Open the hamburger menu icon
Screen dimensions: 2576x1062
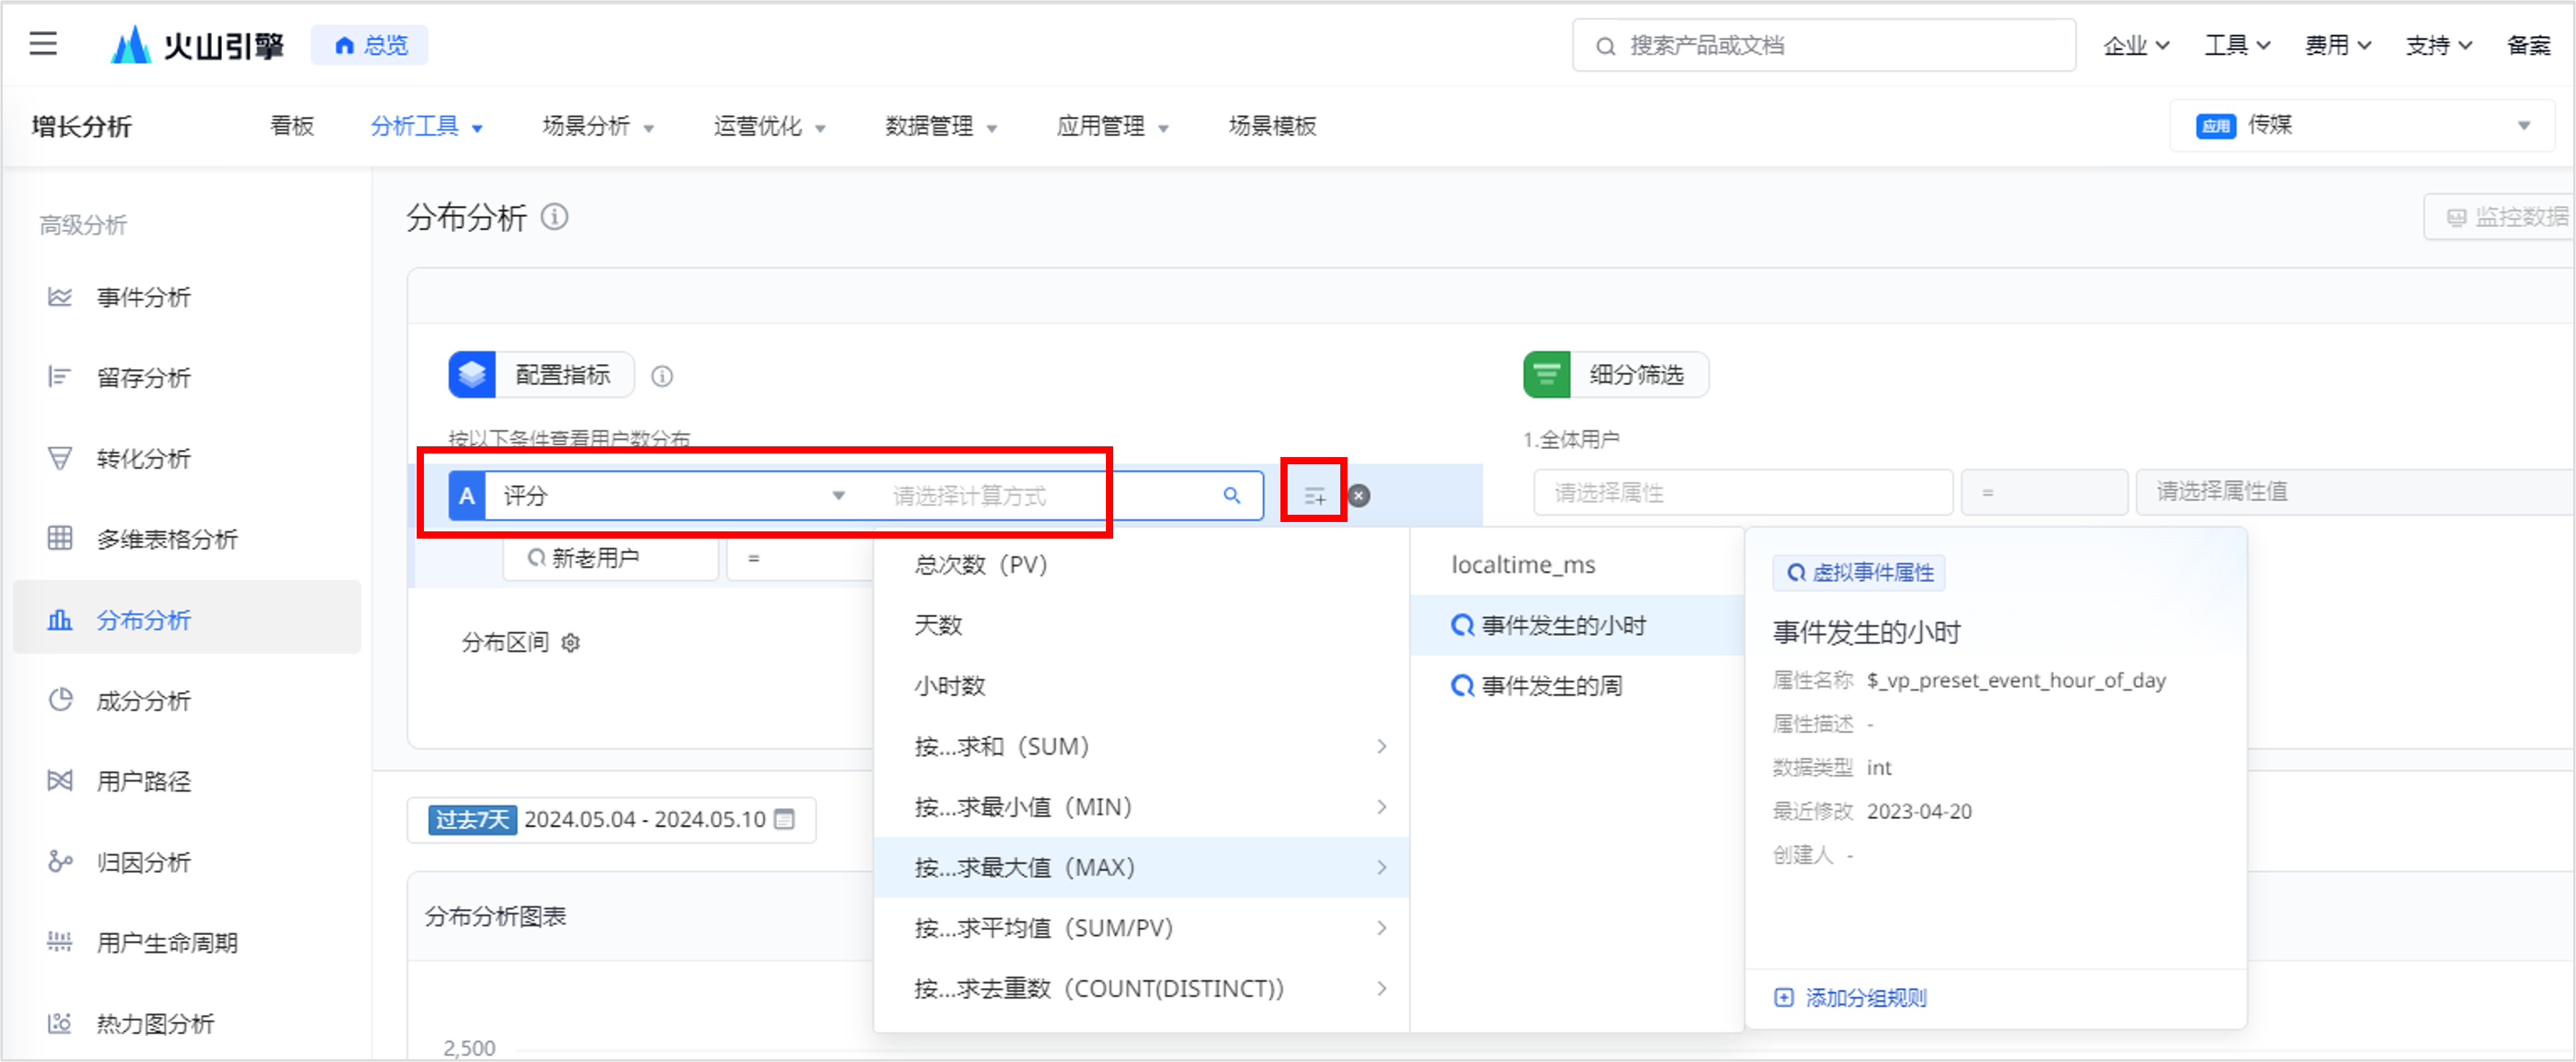pos(43,44)
